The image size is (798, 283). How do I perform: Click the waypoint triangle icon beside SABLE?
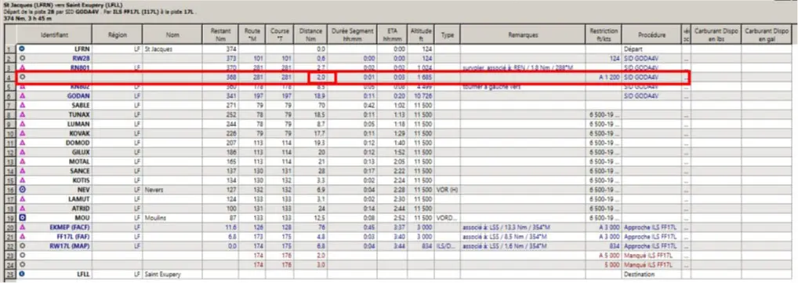(x=22, y=105)
